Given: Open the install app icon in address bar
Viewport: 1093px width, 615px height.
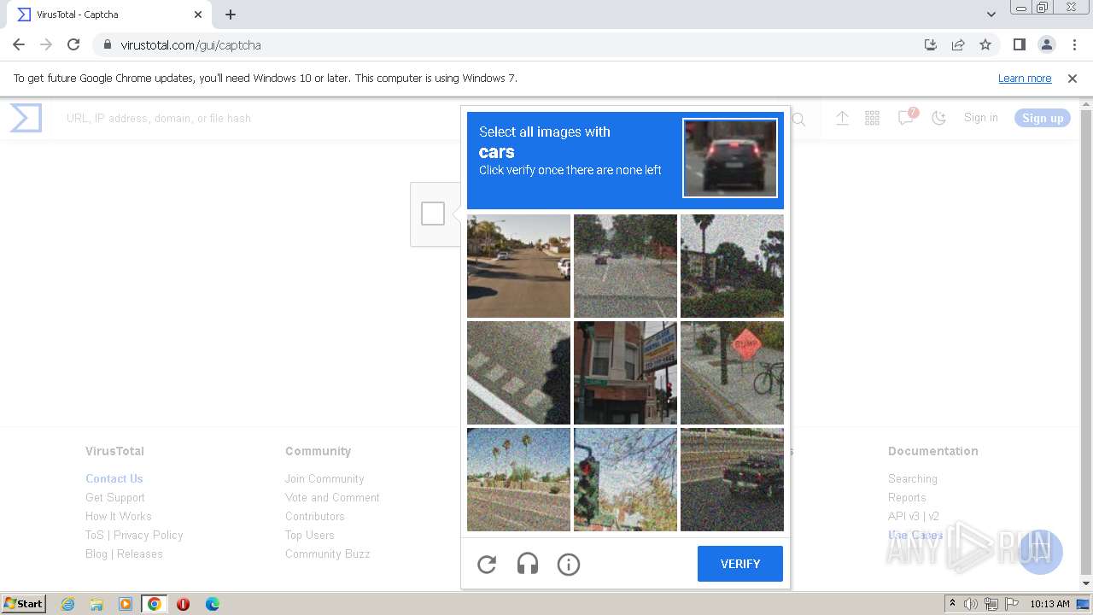Looking at the screenshot, I should 931,44.
